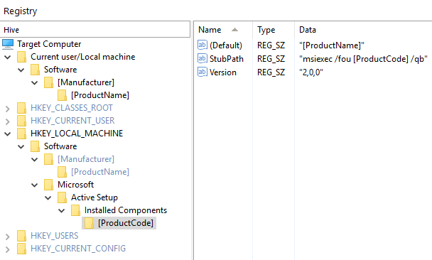Collapse the Active Setup key

48,197
